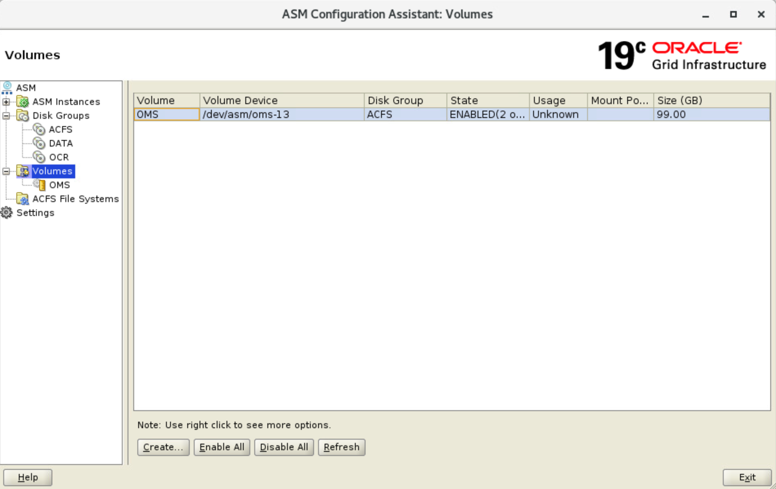776x489 pixels.
Task: Click the /dev/asm/oms-13 device cell
Action: [x=282, y=114]
